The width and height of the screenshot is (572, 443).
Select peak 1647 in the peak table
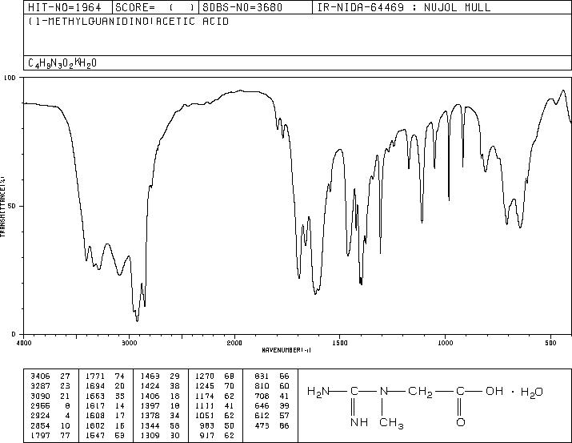(95, 435)
